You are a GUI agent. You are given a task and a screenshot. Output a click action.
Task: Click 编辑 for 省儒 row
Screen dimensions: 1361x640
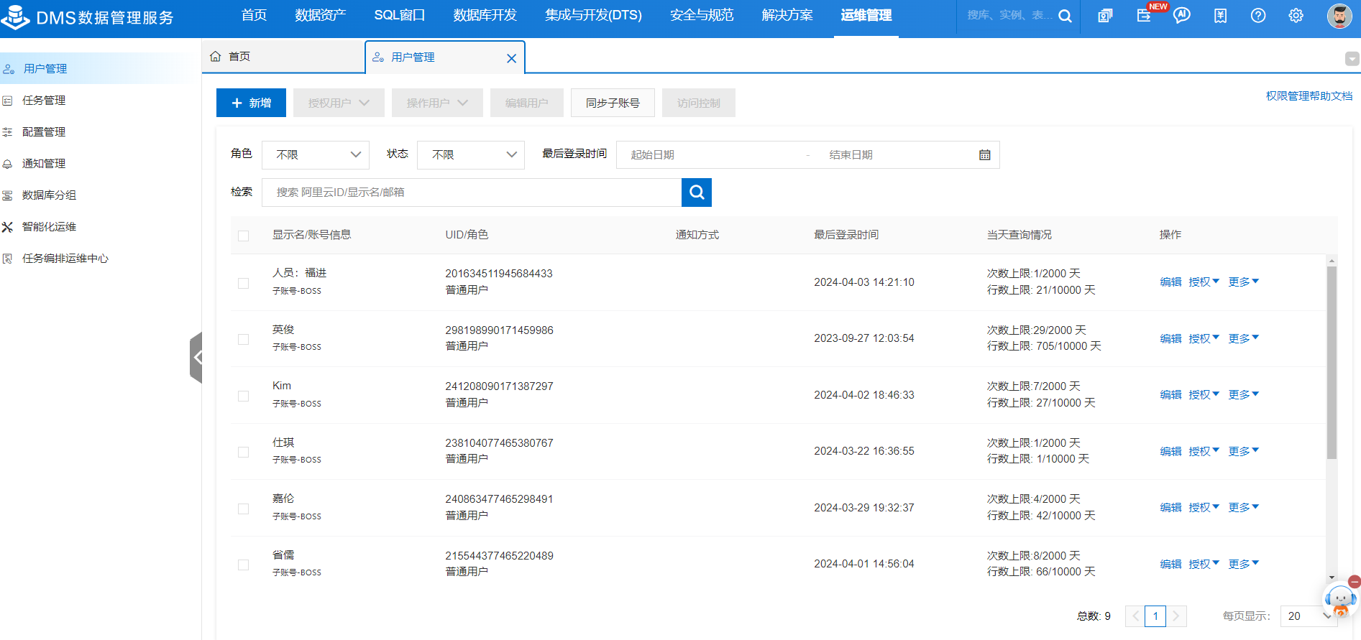point(1170,565)
